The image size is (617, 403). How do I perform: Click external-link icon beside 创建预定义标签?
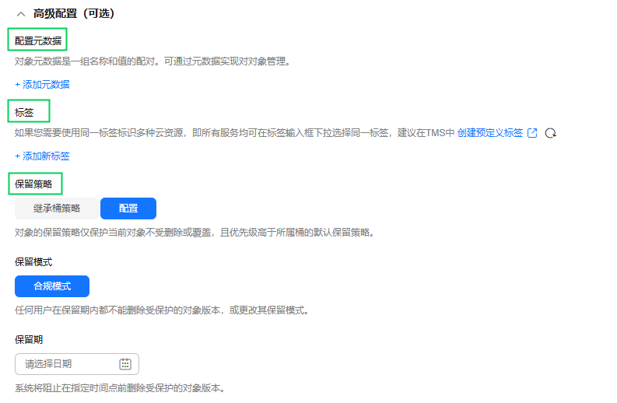click(532, 133)
